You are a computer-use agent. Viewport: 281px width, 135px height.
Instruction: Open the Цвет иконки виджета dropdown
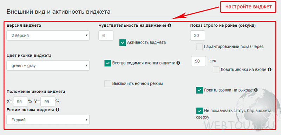(48, 66)
